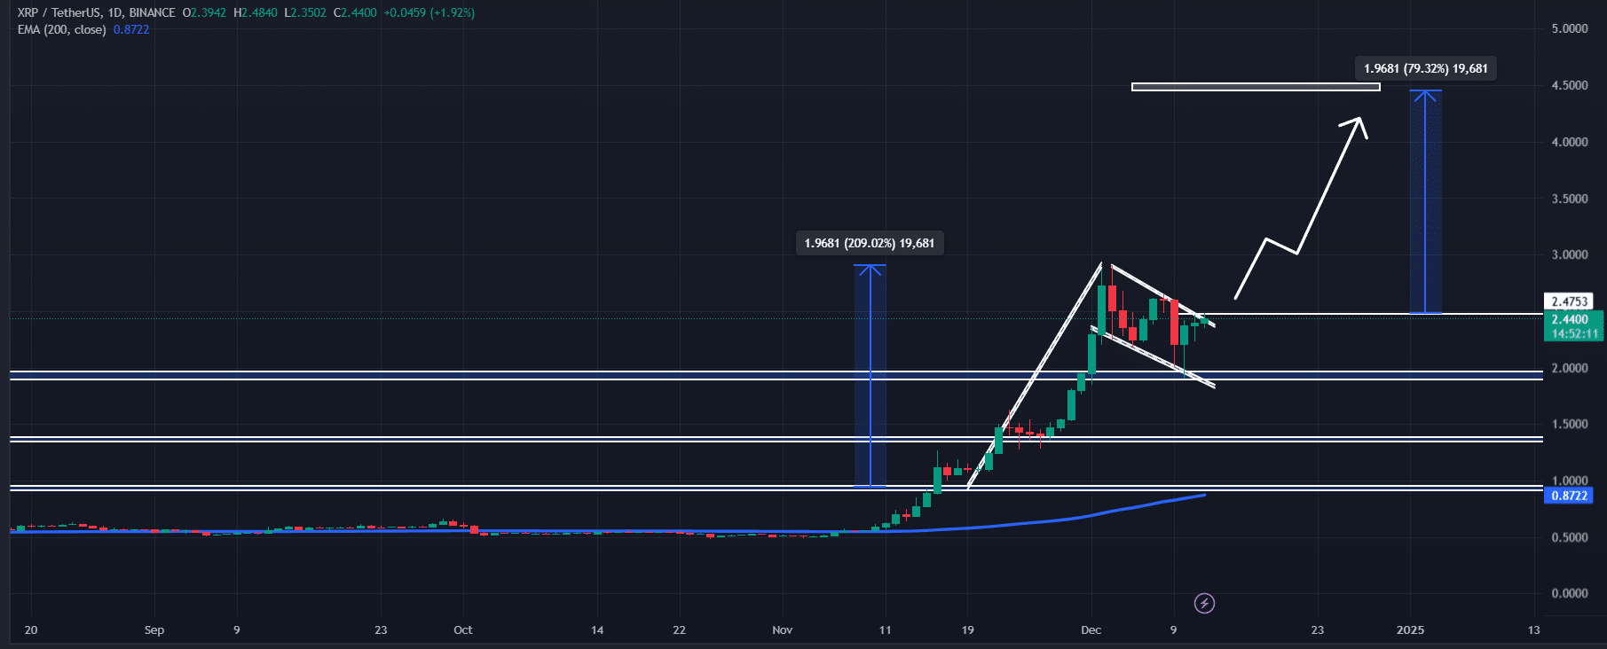Click the +0.0459 (+1.92%) change value
The height and width of the screenshot is (649, 1607).
pos(429,13)
